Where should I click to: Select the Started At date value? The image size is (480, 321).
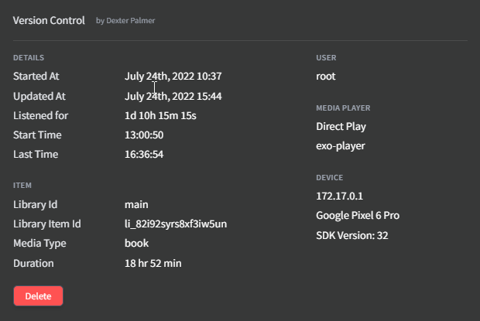click(173, 76)
